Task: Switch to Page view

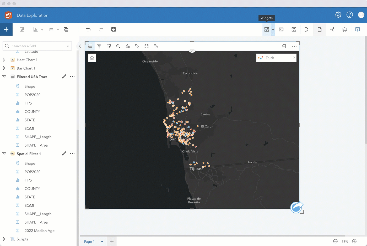Action: coord(320,29)
